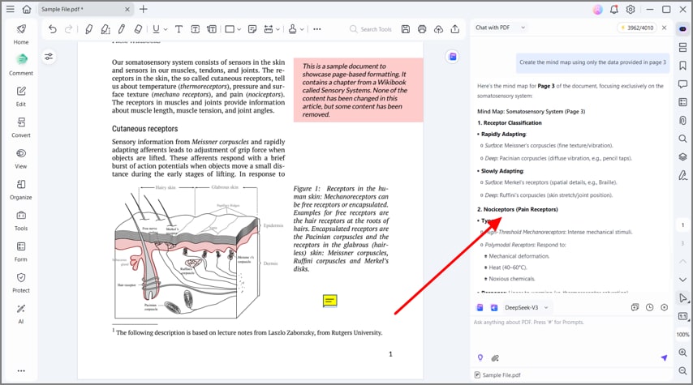693x385 pixels.
Task: Open chat history clock icon
Action: point(649,308)
